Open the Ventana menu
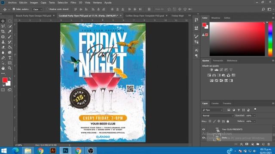275x154 pixels. pos(97,3)
